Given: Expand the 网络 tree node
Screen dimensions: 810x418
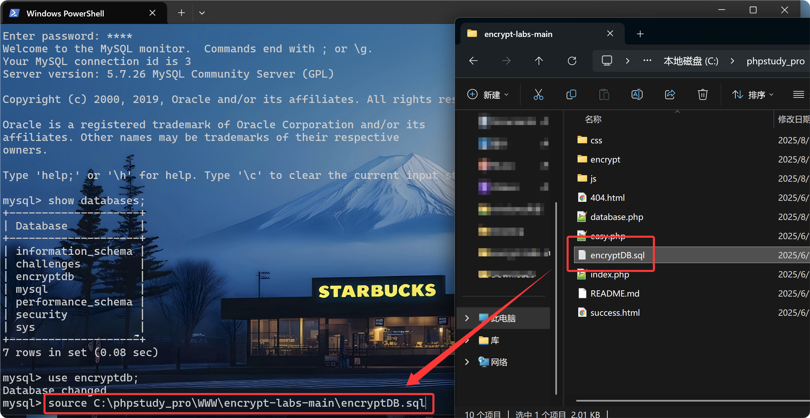Looking at the screenshot, I should click(467, 362).
